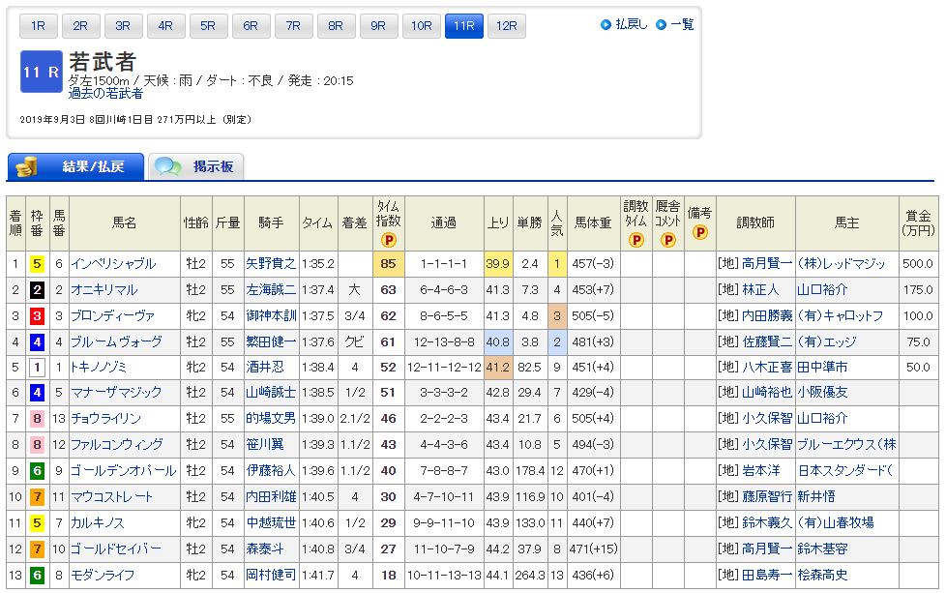Open jockey 左海誠二 profile
This screenshot has width=946, height=593.
tap(271, 289)
